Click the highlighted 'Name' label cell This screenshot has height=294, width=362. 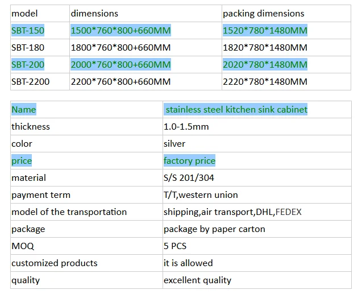coord(24,110)
